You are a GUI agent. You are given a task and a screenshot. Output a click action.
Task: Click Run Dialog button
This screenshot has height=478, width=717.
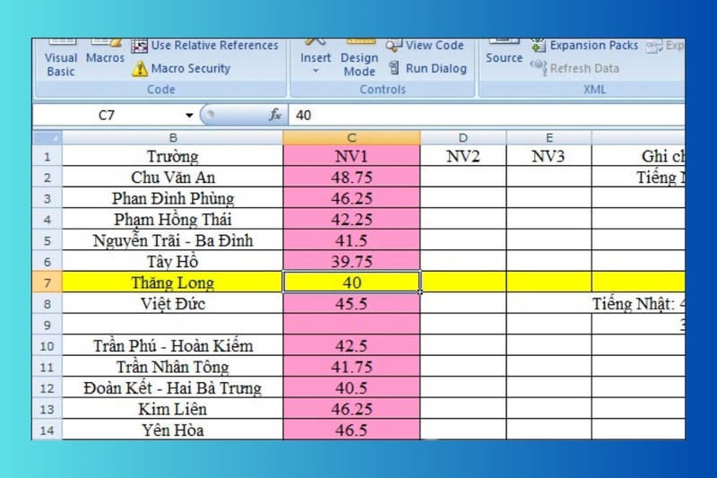[x=428, y=69]
